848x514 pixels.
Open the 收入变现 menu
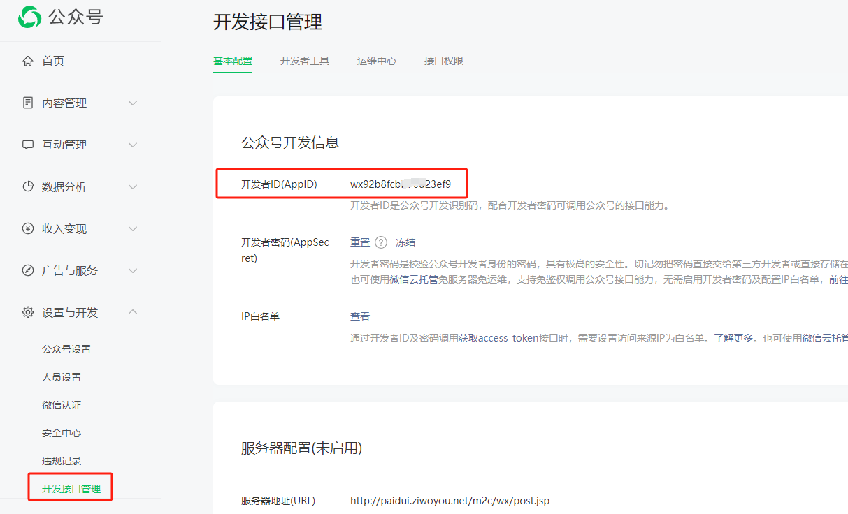(x=64, y=228)
